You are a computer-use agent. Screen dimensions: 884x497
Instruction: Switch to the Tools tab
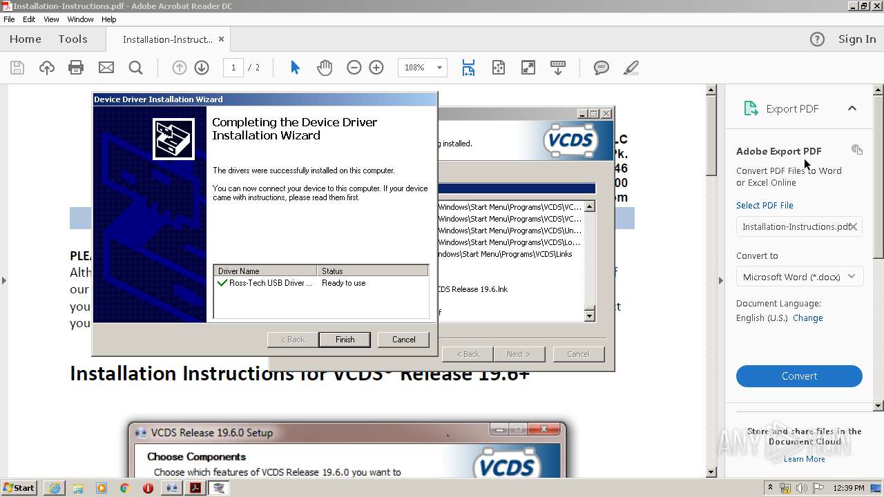point(73,39)
